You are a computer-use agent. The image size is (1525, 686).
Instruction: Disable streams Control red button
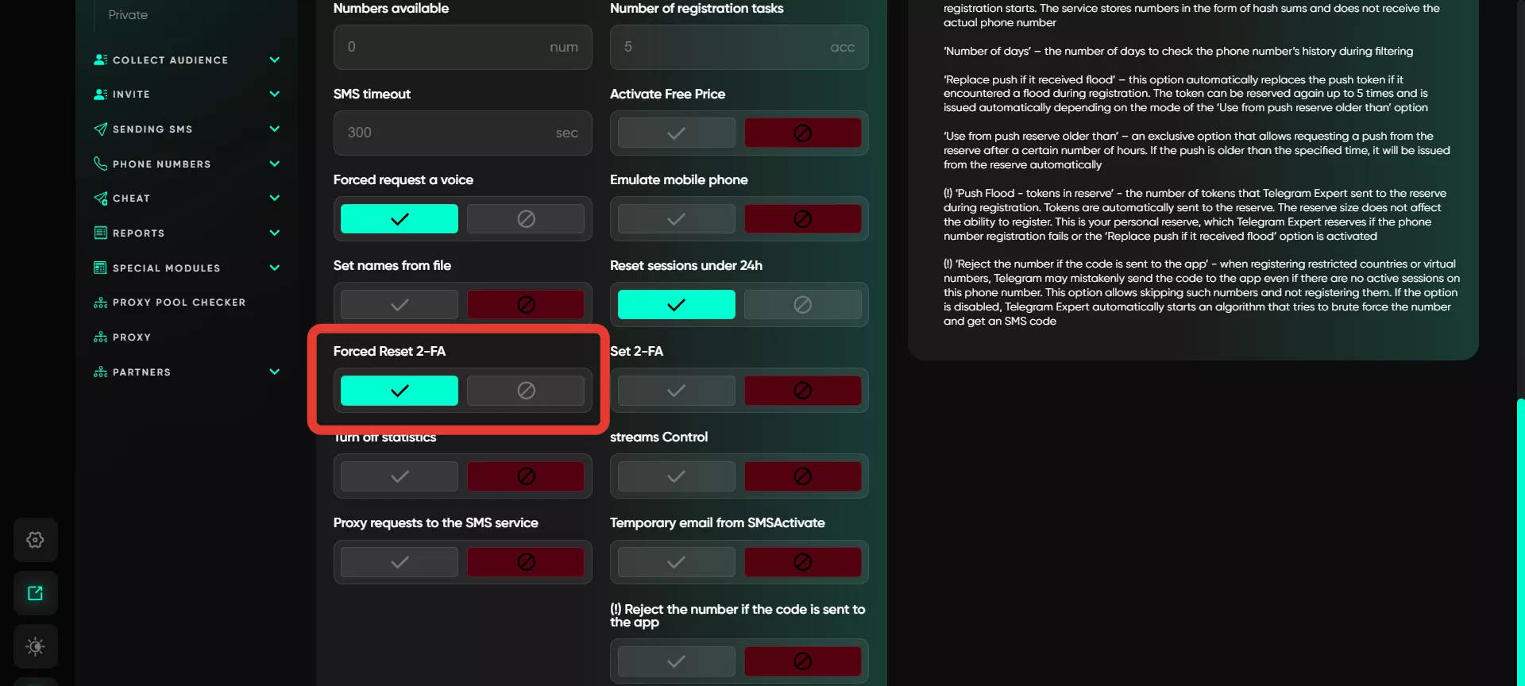tap(802, 476)
